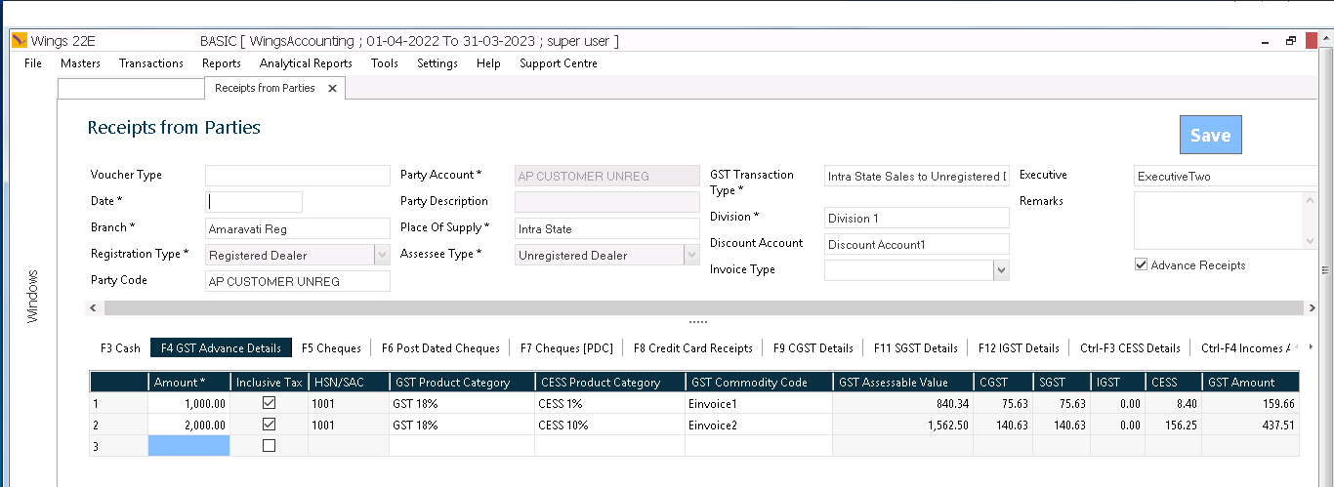Image resolution: width=1334 pixels, height=487 pixels.
Task: Select F9 CGST Details tab
Action: [813, 348]
